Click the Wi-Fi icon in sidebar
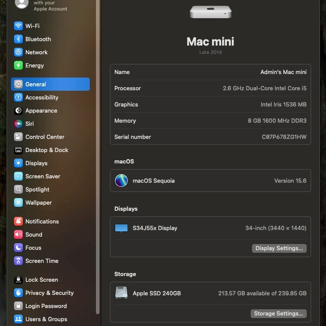Screen dimensions: 326x326 pos(18,26)
